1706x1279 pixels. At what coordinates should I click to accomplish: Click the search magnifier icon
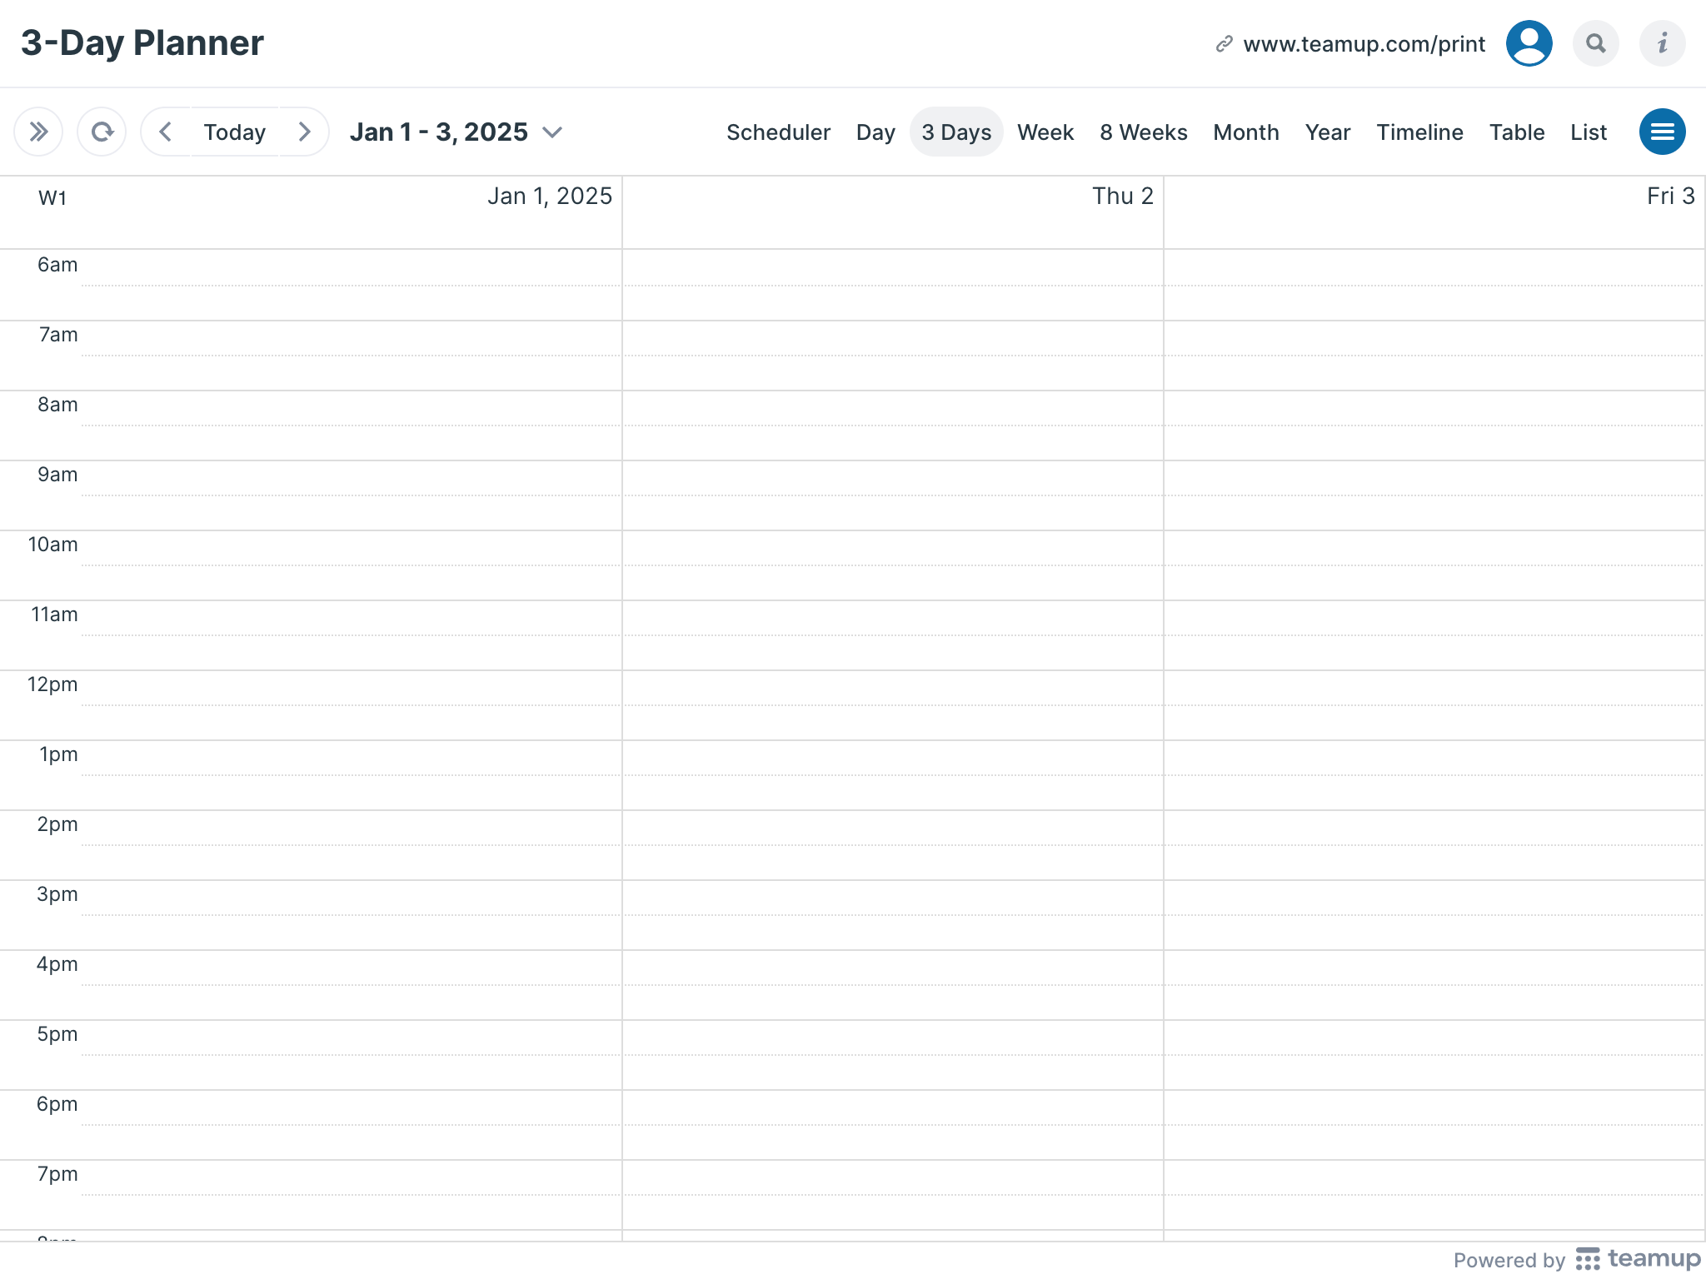(1595, 43)
